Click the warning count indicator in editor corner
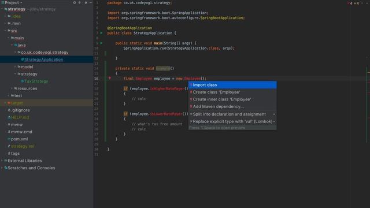370x208 pixels. pos(356,3)
